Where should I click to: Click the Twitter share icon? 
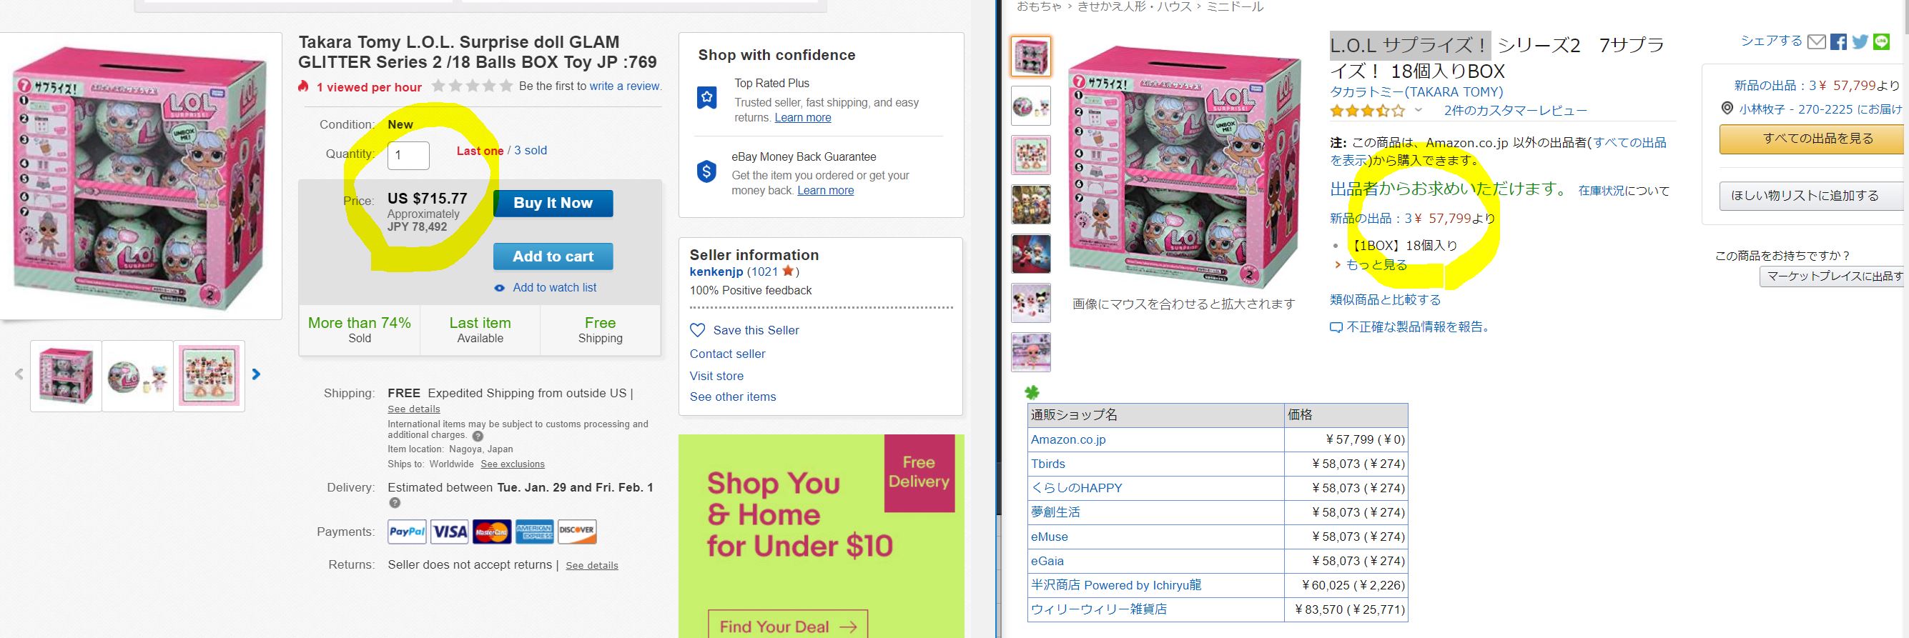[1860, 42]
